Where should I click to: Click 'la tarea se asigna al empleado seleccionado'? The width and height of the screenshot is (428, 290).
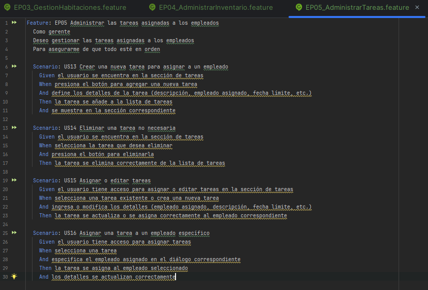pos(121,268)
